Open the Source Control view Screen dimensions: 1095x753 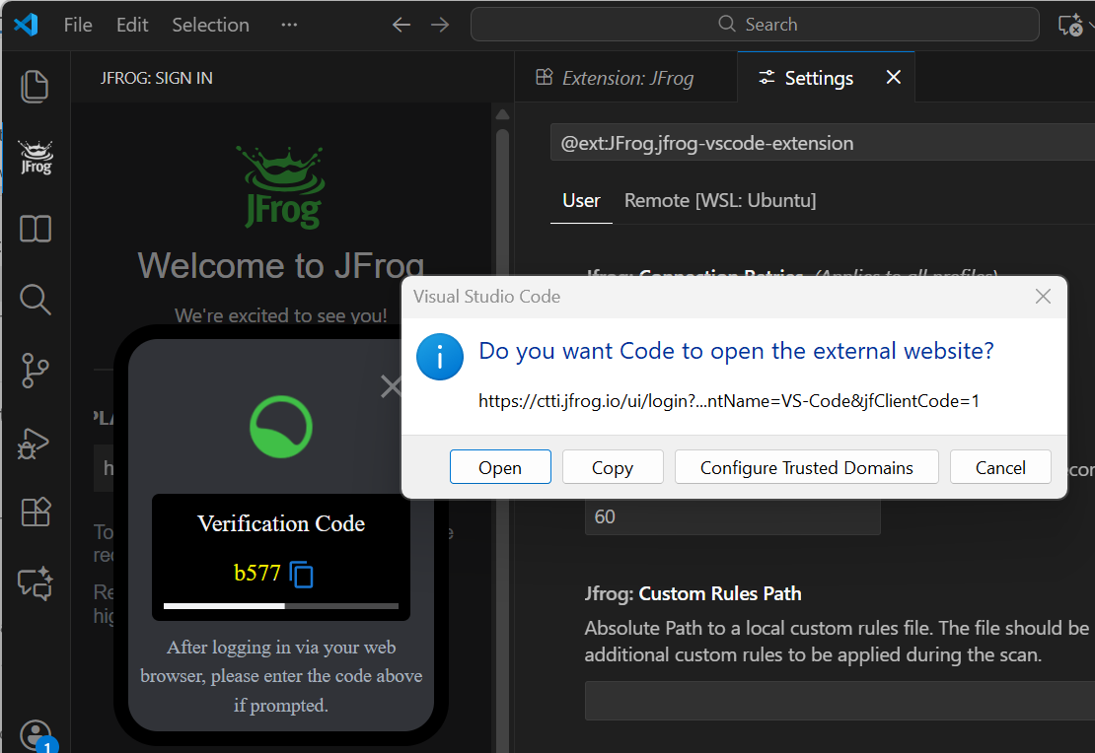click(x=35, y=371)
